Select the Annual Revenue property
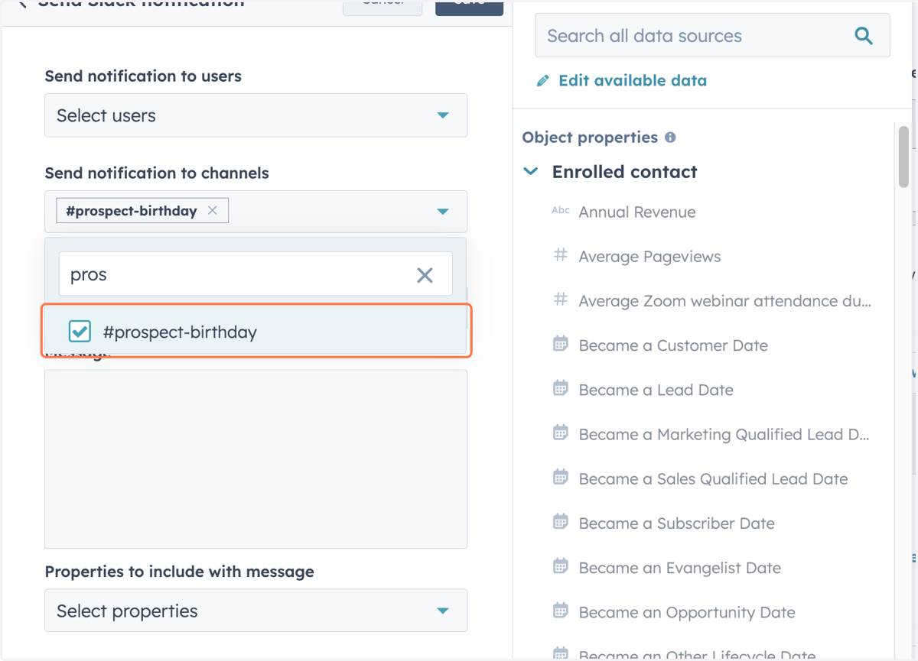Screen dimensions: 918x661 637,212
